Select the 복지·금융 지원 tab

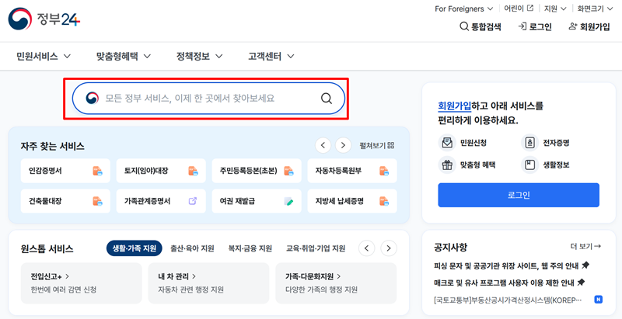250,248
